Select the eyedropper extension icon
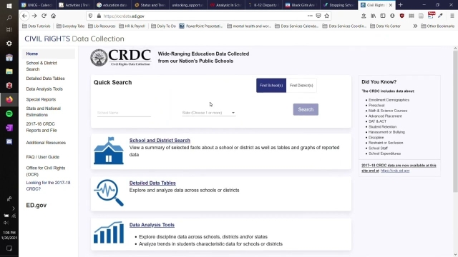Viewport: 458px width, 257px height. pyautogui.click(x=440, y=16)
